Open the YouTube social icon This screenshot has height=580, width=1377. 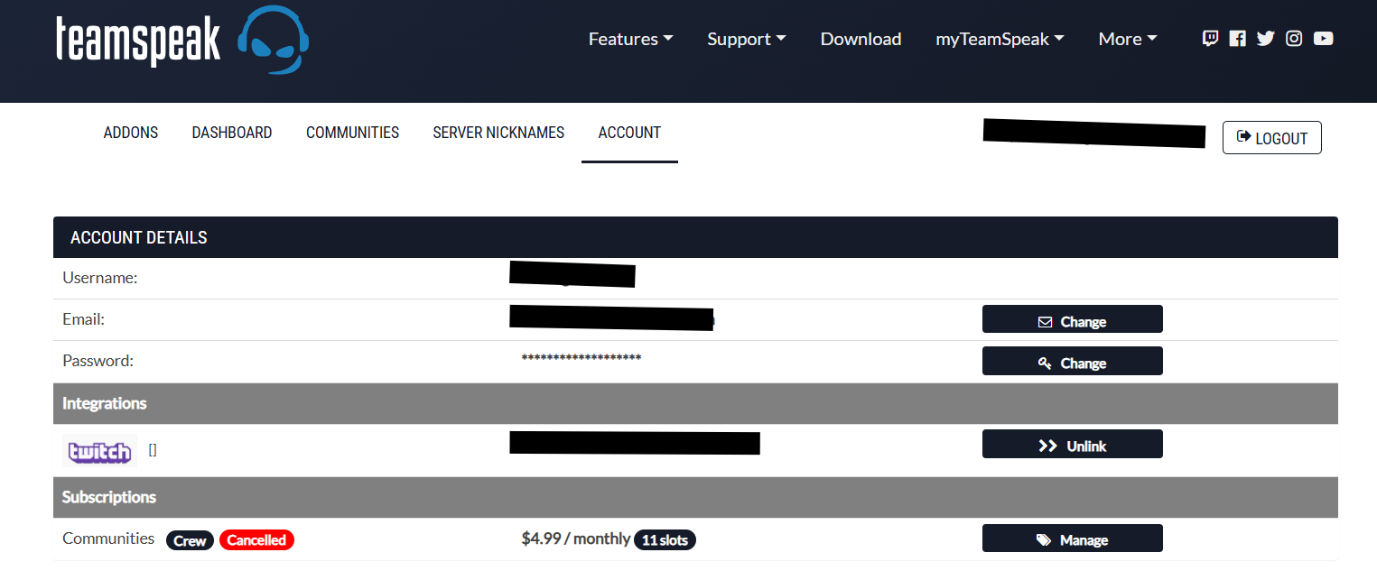click(1323, 39)
